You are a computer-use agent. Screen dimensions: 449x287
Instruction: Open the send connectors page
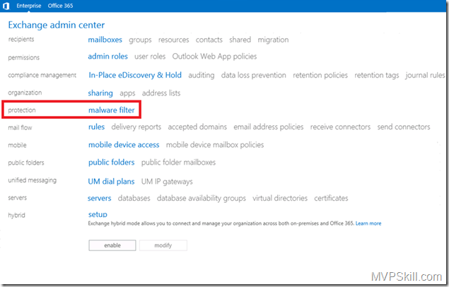[404, 127]
